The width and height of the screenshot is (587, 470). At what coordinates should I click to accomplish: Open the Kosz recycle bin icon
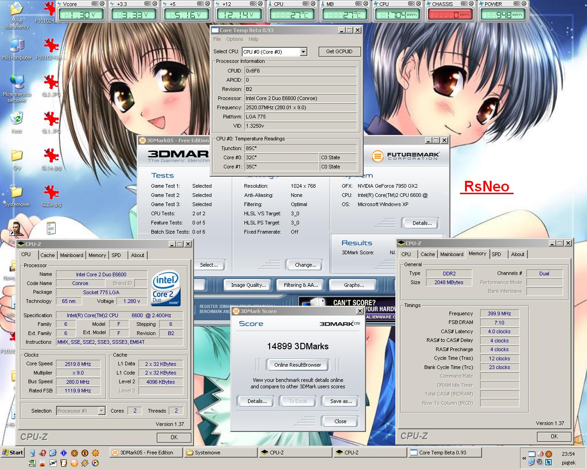(x=17, y=123)
